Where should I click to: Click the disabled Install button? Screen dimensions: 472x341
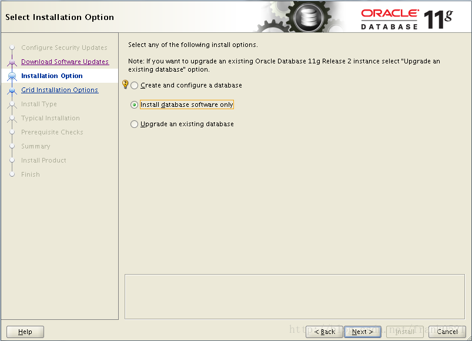tap(404, 332)
